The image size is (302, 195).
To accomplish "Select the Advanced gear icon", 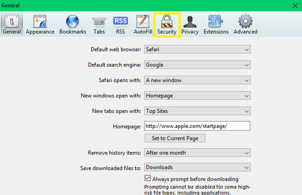I will [x=245, y=21].
